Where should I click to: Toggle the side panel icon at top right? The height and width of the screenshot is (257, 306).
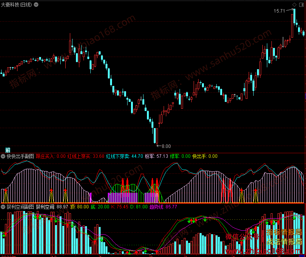point(301,5)
